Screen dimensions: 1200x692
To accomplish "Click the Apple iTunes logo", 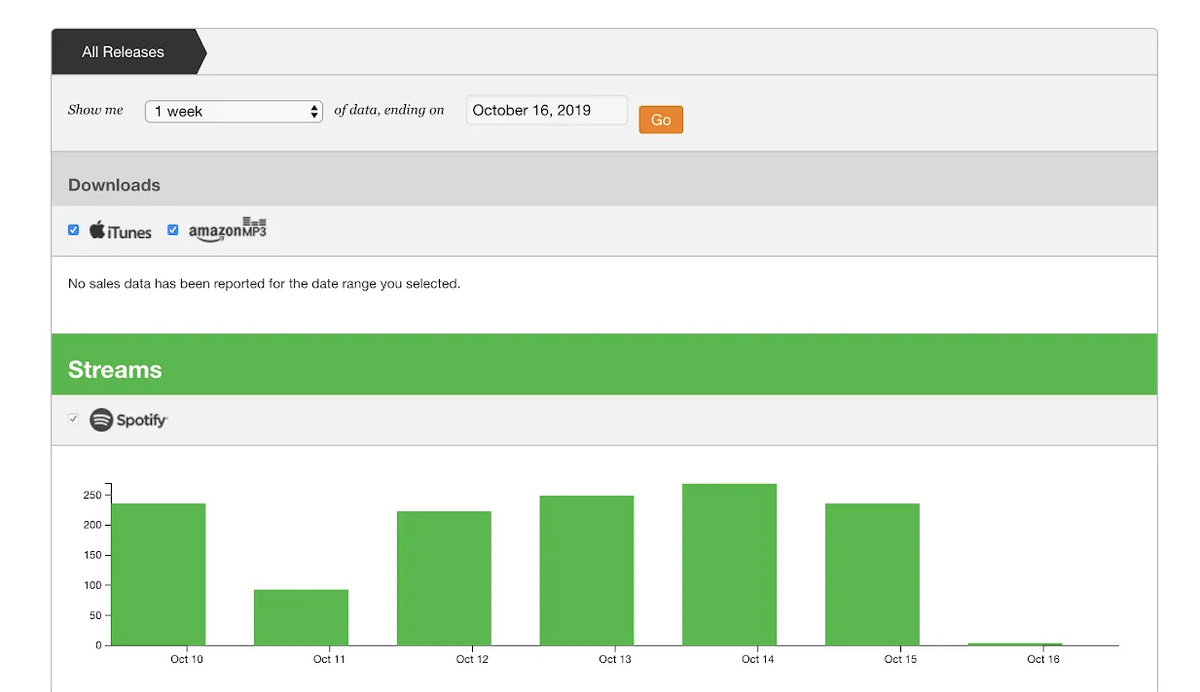I will coord(119,230).
